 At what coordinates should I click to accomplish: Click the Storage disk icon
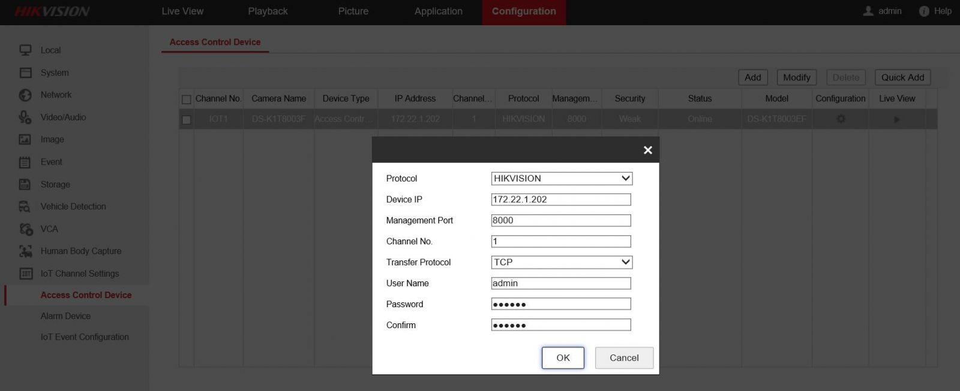click(25, 184)
